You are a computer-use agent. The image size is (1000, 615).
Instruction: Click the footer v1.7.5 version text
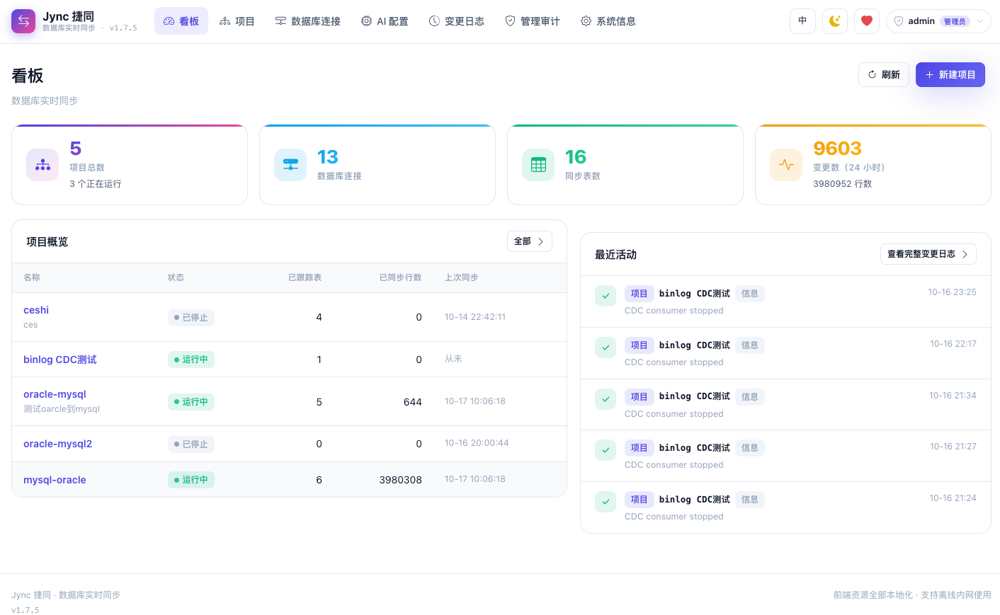[25, 610]
